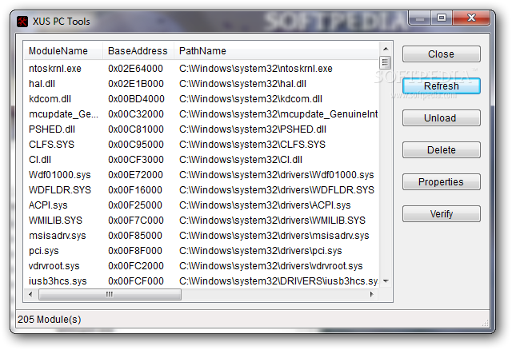
Task: Click the vertical scrollbar down arrow
Action: pyautogui.click(x=386, y=280)
